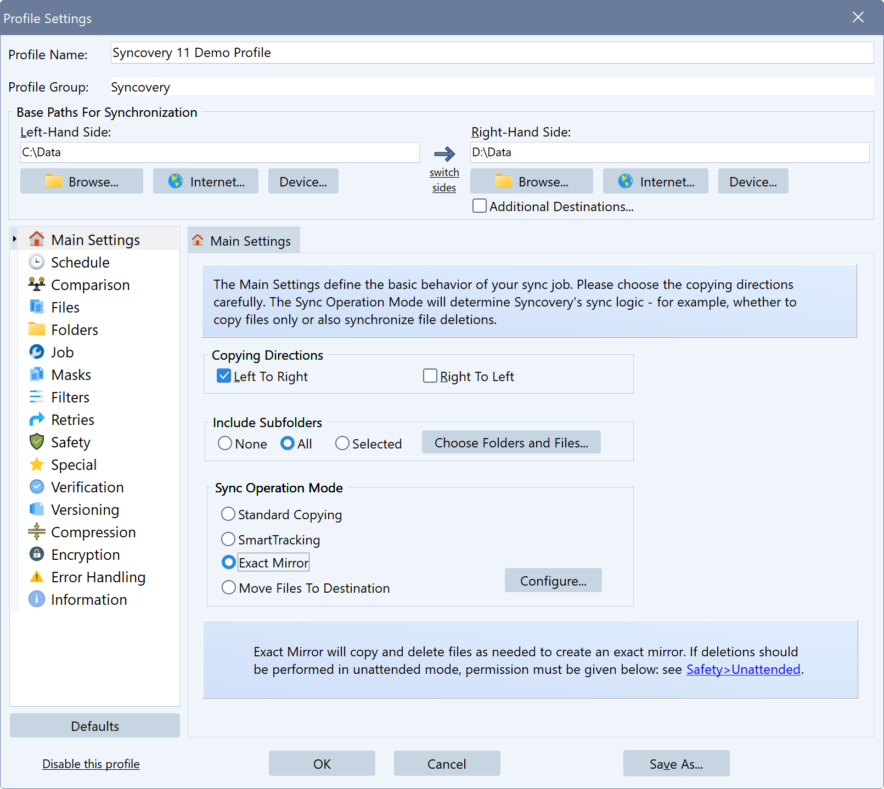
Task: Select the Standard Copying mode
Action: click(228, 514)
